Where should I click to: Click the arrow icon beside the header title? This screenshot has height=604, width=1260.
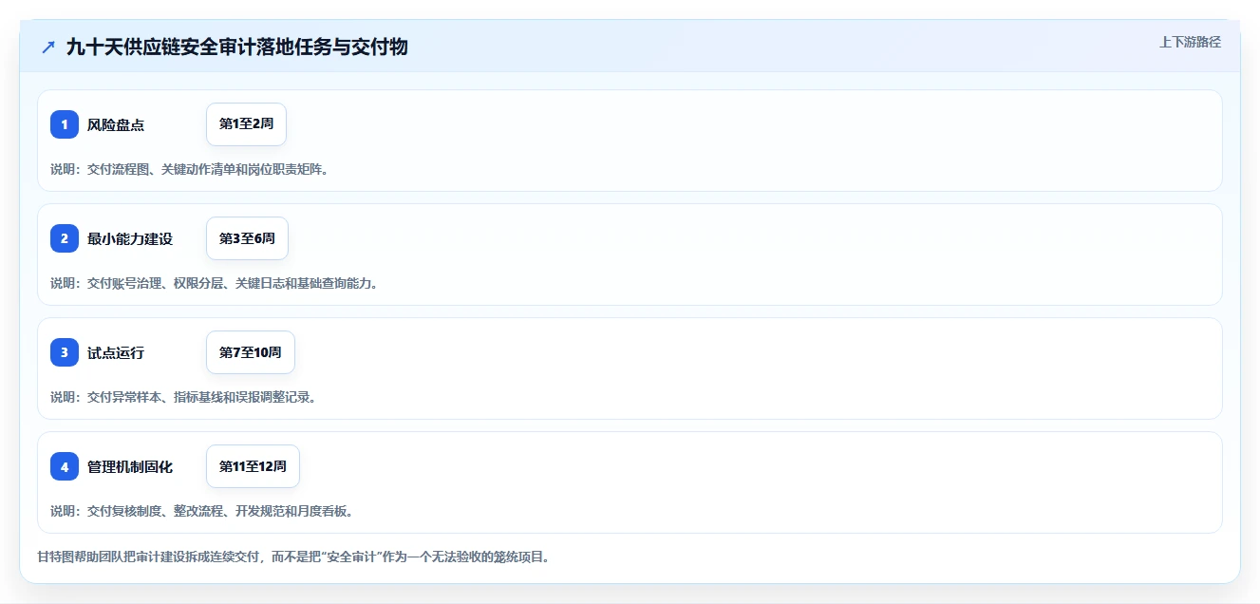(48, 47)
